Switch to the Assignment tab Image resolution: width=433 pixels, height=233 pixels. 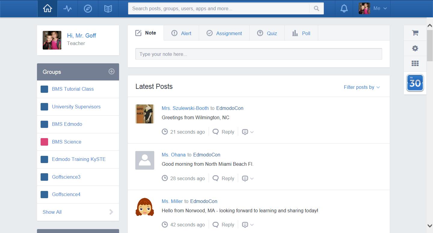coord(224,33)
